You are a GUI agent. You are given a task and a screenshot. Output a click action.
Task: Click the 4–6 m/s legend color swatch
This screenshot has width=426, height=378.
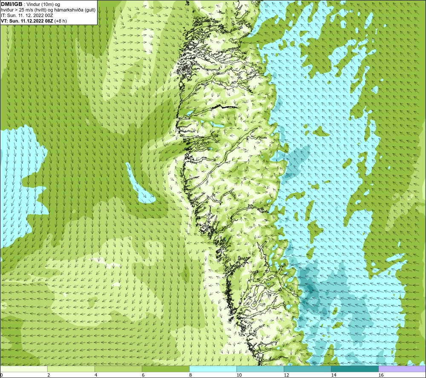click(118, 369)
